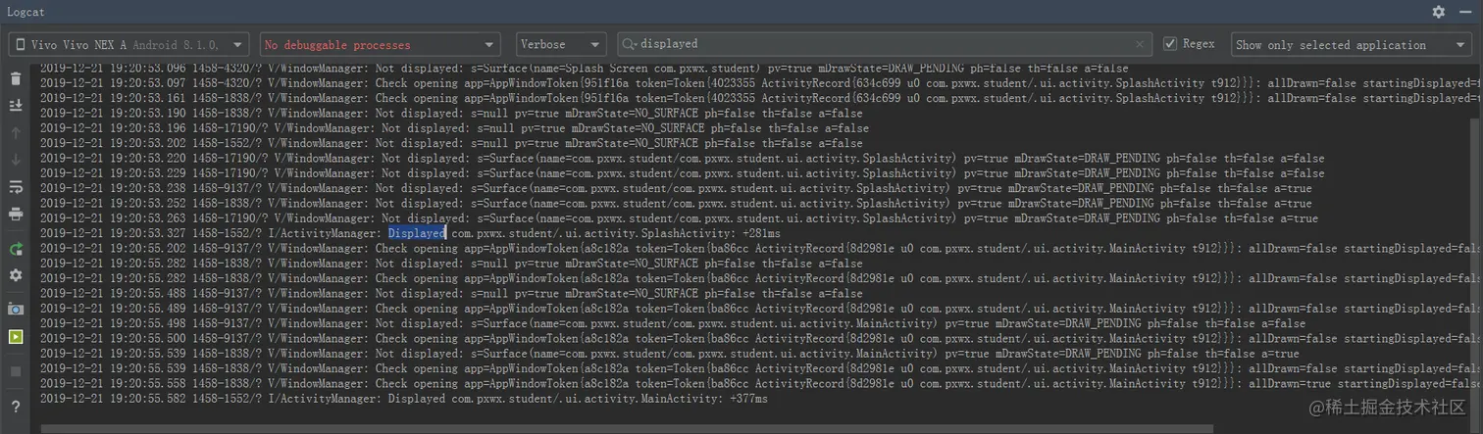Select the log line timestamped 19:20:53.238

(x=676, y=188)
